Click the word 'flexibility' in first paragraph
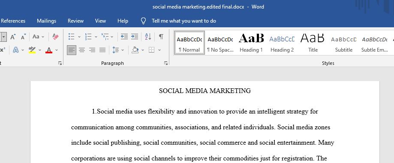394x163 pixels. tap(161, 111)
